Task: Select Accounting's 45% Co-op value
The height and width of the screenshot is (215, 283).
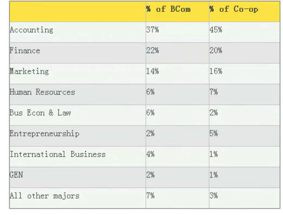Action: click(x=216, y=30)
